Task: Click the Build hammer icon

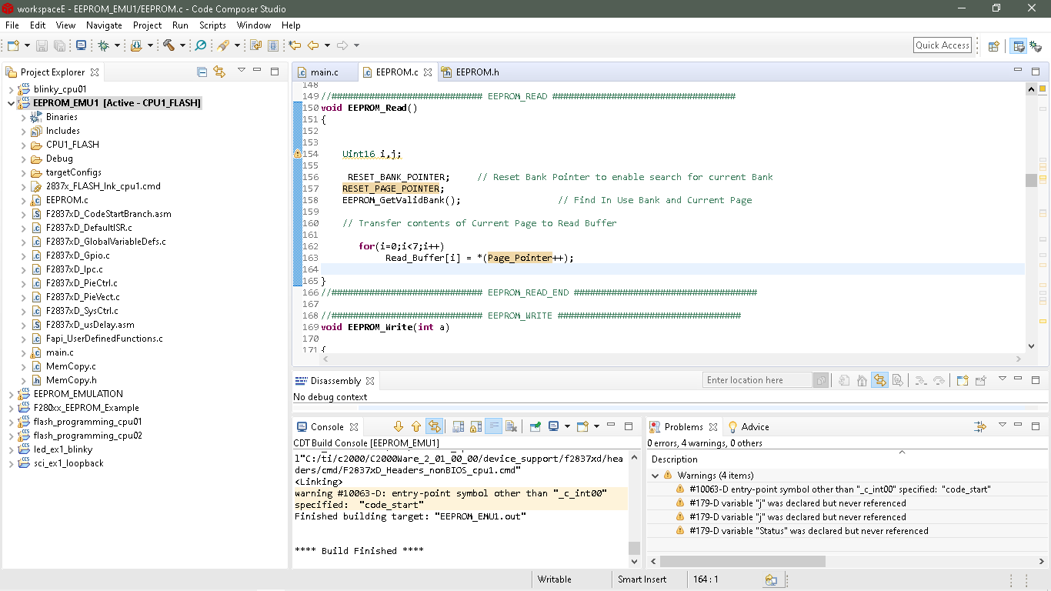Action: tap(169, 45)
